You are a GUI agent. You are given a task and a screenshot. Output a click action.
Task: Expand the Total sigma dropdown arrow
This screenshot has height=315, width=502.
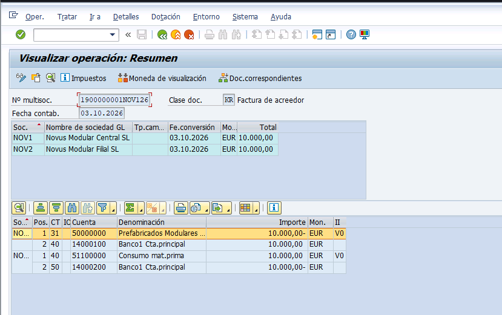(x=141, y=209)
